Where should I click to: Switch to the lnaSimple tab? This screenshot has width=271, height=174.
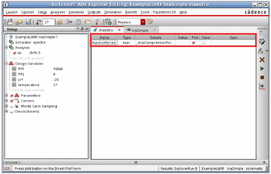click(140, 30)
